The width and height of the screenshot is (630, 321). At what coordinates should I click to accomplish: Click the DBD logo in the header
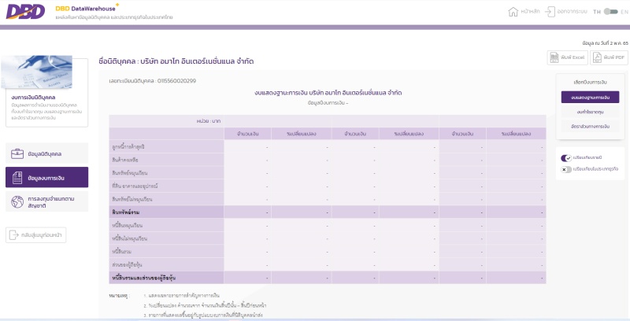(x=24, y=12)
